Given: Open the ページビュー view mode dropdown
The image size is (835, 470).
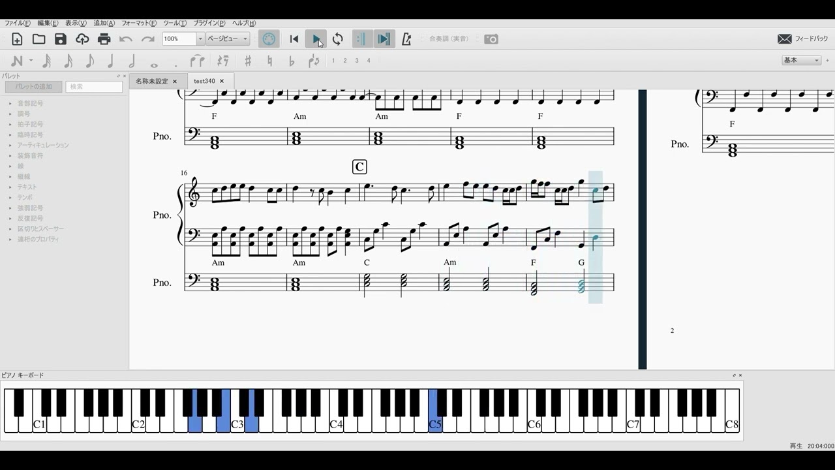Looking at the screenshot, I should 228,39.
